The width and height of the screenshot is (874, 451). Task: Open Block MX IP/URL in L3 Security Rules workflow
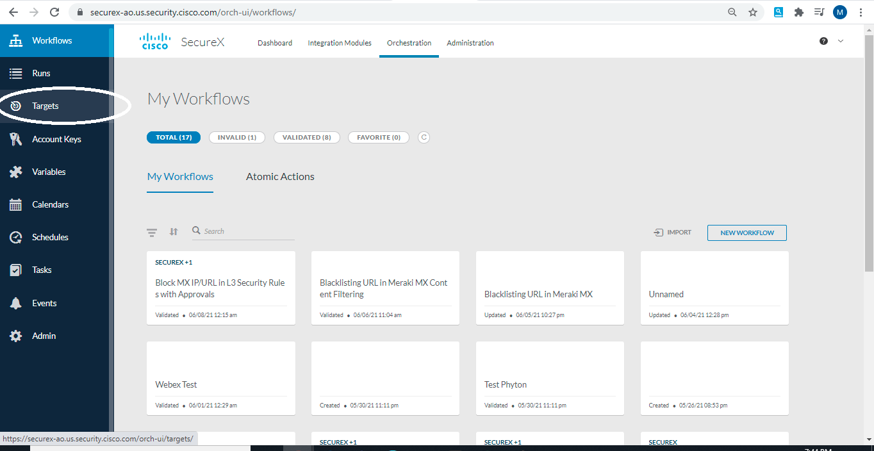221,288
